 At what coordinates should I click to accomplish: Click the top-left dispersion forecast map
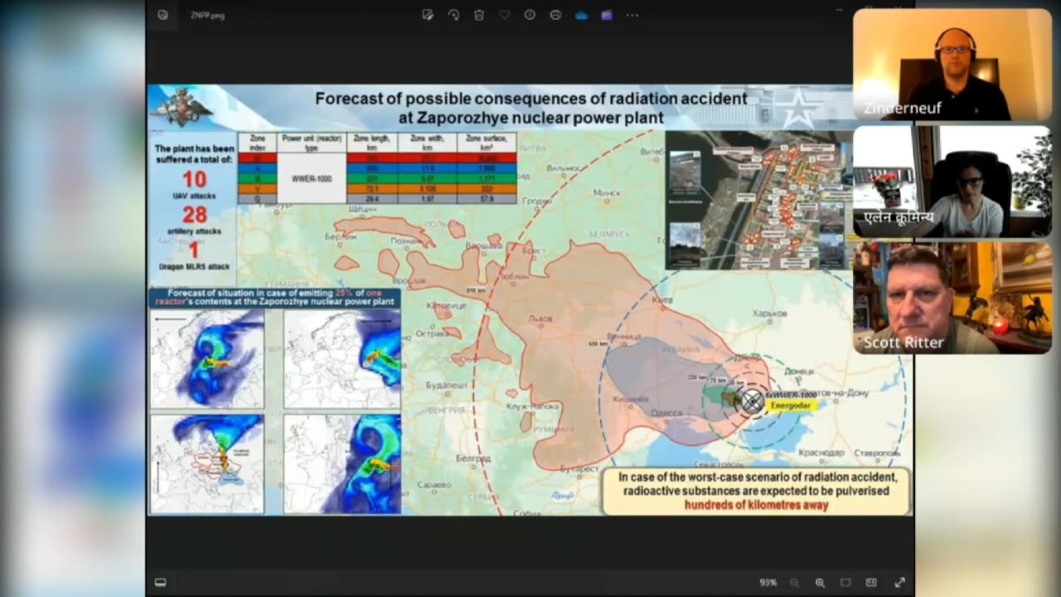[207, 358]
